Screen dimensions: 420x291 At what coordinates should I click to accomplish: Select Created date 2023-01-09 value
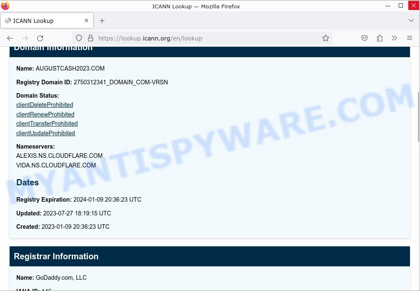click(76, 227)
